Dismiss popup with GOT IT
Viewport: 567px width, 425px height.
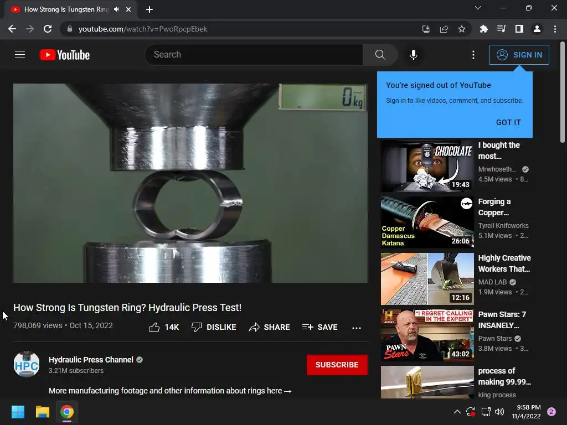click(x=508, y=122)
